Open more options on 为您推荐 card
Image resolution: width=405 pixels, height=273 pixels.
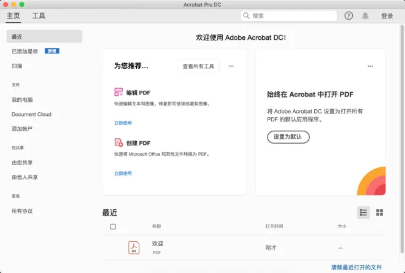tap(231, 66)
